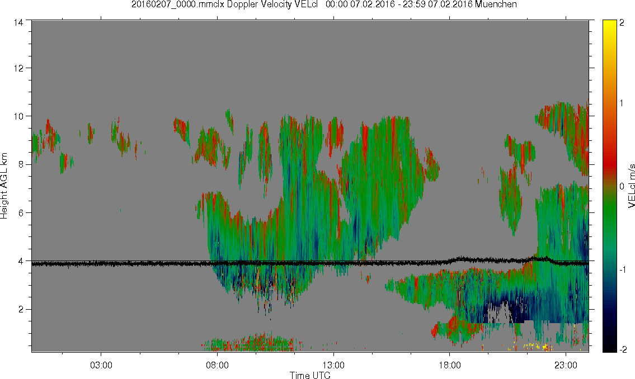Image resolution: width=635 pixels, height=379 pixels.
Task: Click the '23:00' time axis label
Action: 566,365
